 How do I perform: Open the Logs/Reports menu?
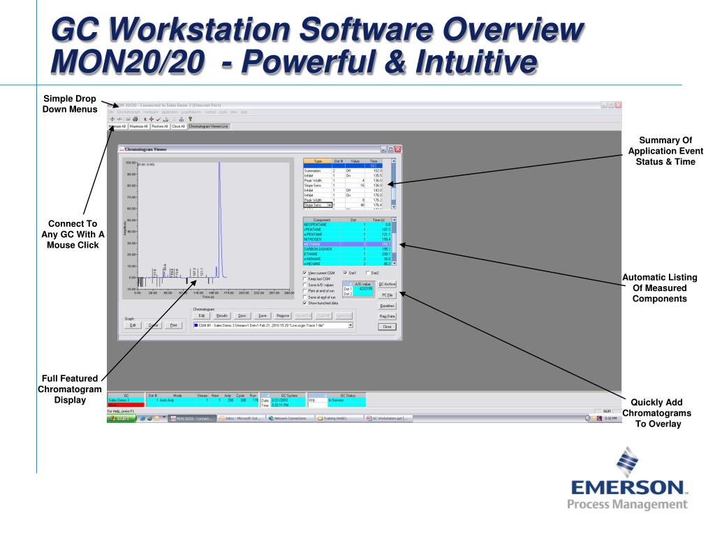(x=191, y=112)
